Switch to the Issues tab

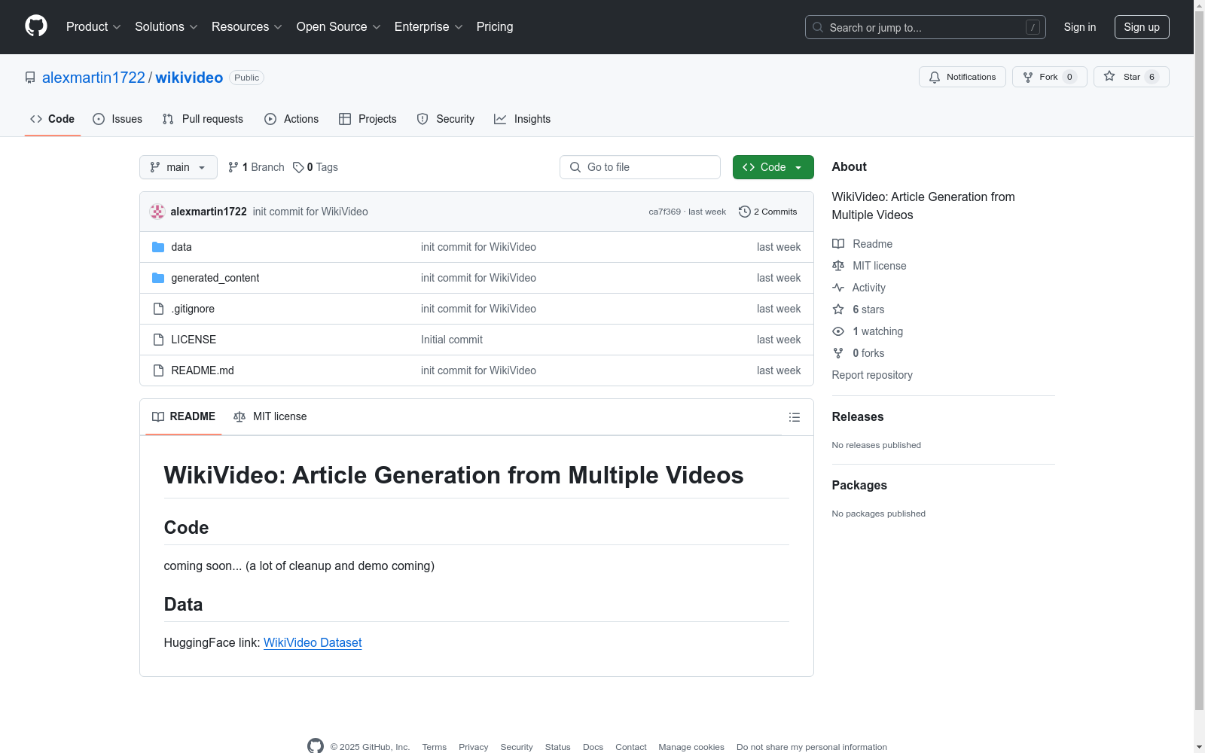[117, 119]
